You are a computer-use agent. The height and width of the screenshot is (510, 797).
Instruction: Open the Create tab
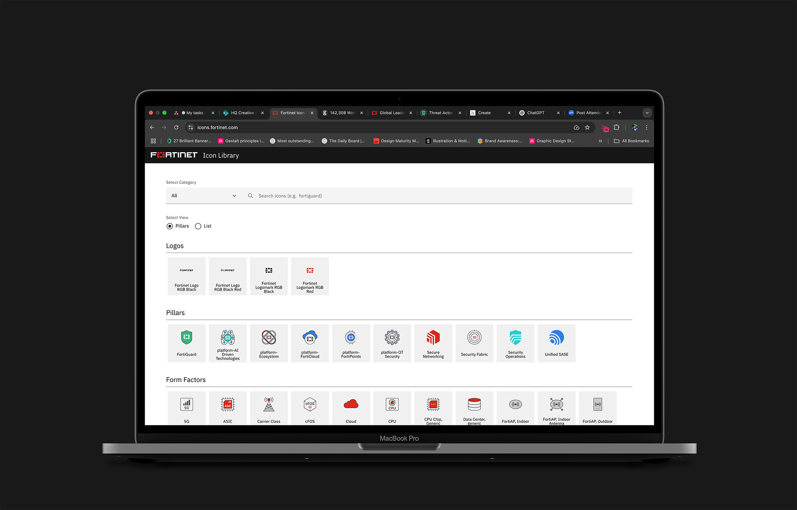tap(489, 113)
